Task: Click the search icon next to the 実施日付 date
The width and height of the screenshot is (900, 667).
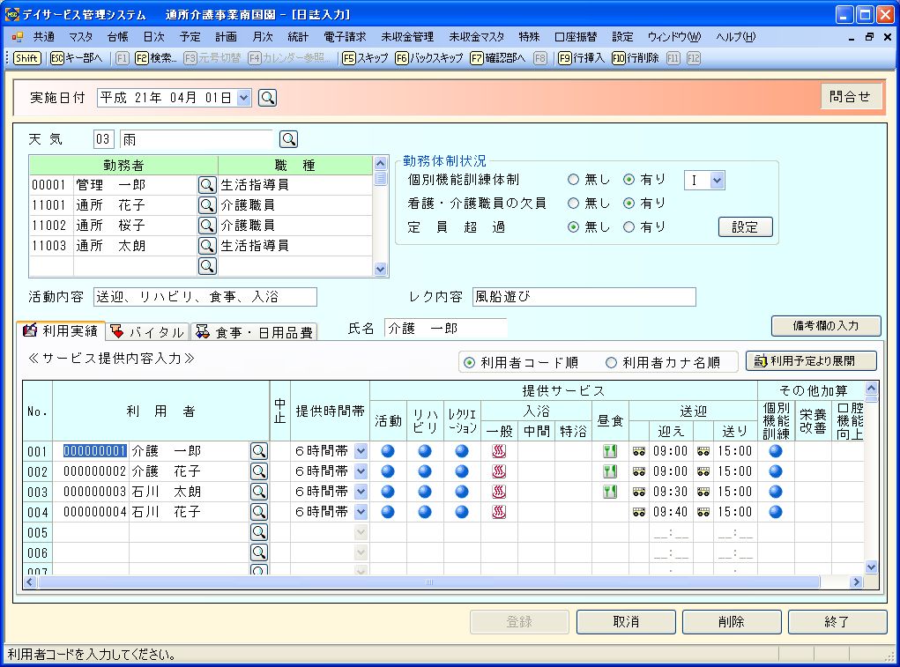Action: (x=268, y=98)
